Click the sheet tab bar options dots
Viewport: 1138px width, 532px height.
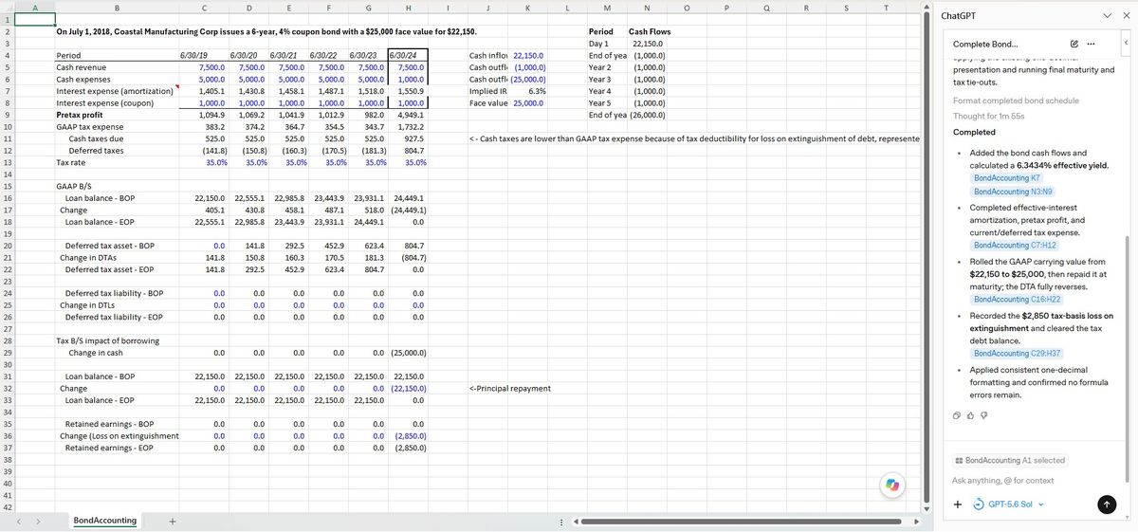(562, 521)
